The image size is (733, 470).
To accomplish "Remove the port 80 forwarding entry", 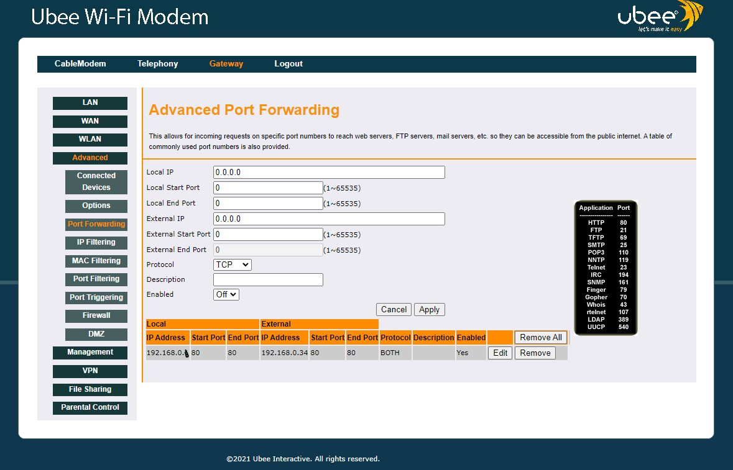I will (x=535, y=353).
